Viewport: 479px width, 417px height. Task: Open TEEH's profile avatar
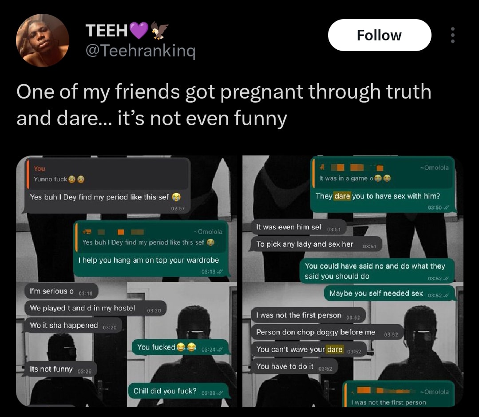(43, 40)
